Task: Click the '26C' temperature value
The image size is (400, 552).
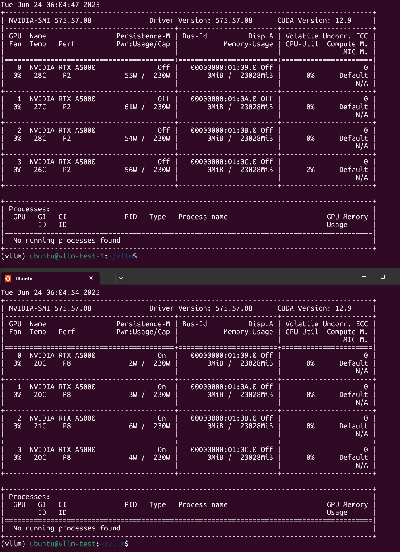Action: click(40, 170)
